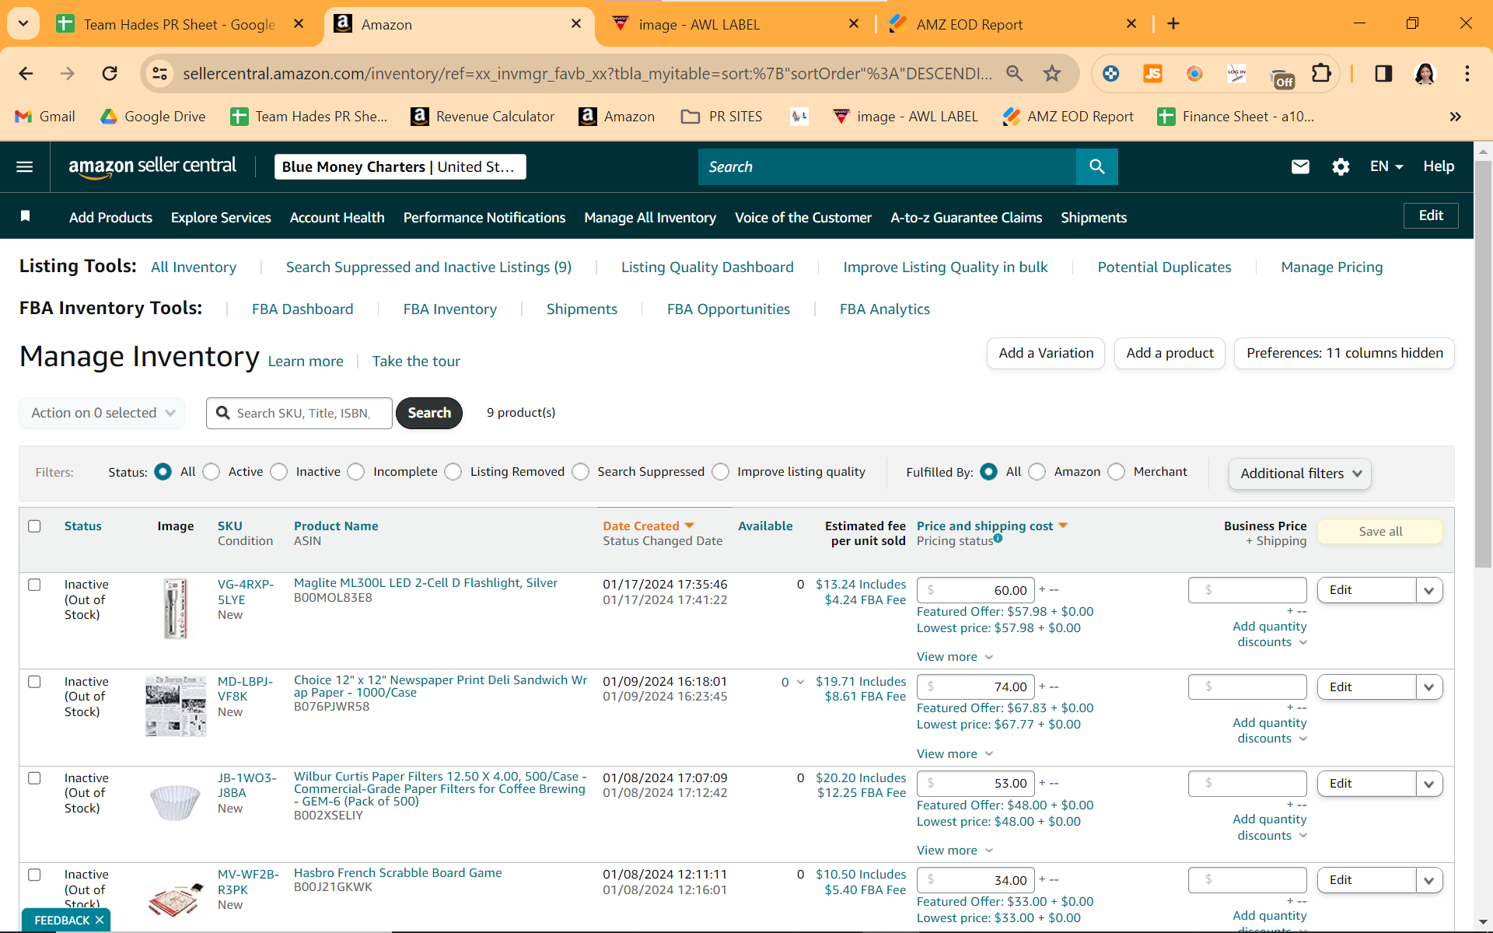Click the Add a Variation button
The image size is (1493, 933).
[1046, 353]
